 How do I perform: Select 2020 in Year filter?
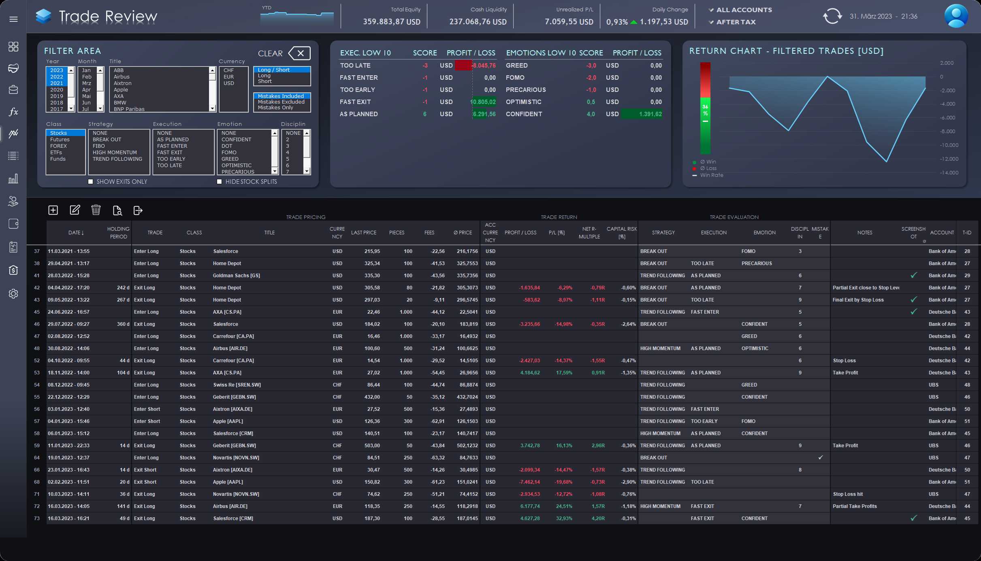click(57, 89)
